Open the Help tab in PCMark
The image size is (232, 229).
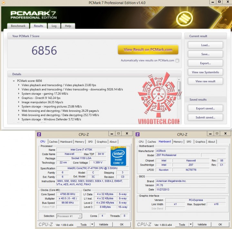[68, 26]
